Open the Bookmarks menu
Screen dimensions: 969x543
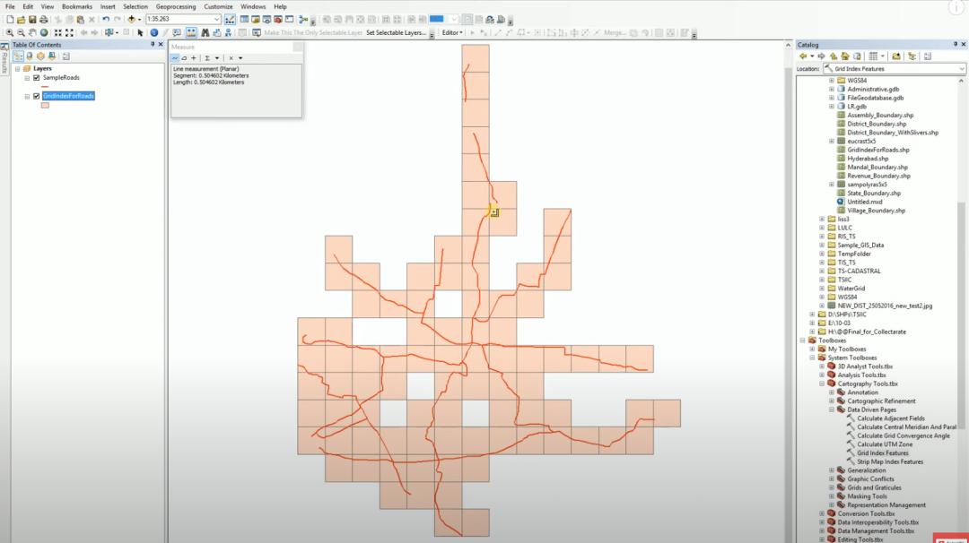coord(77,7)
